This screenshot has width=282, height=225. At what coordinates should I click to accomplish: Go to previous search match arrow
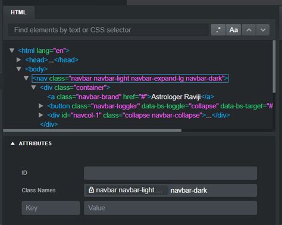point(249,30)
